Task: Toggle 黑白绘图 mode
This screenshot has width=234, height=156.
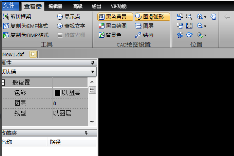Action: (x=113, y=26)
